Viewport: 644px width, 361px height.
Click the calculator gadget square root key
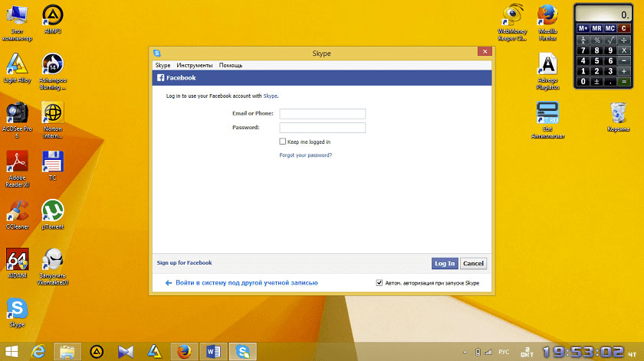610,40
